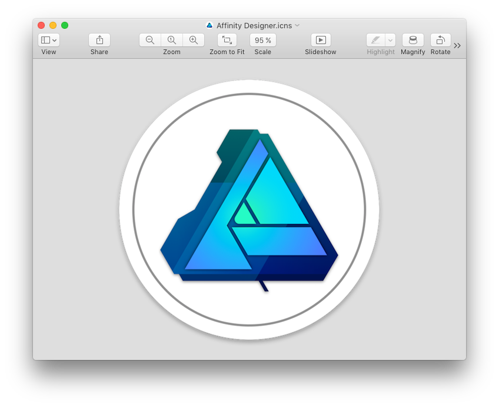Image resolution: width=499 pixels, height=407 pixels.
Task: Show more toolbar items via double chevron
Action: (457, 45)
